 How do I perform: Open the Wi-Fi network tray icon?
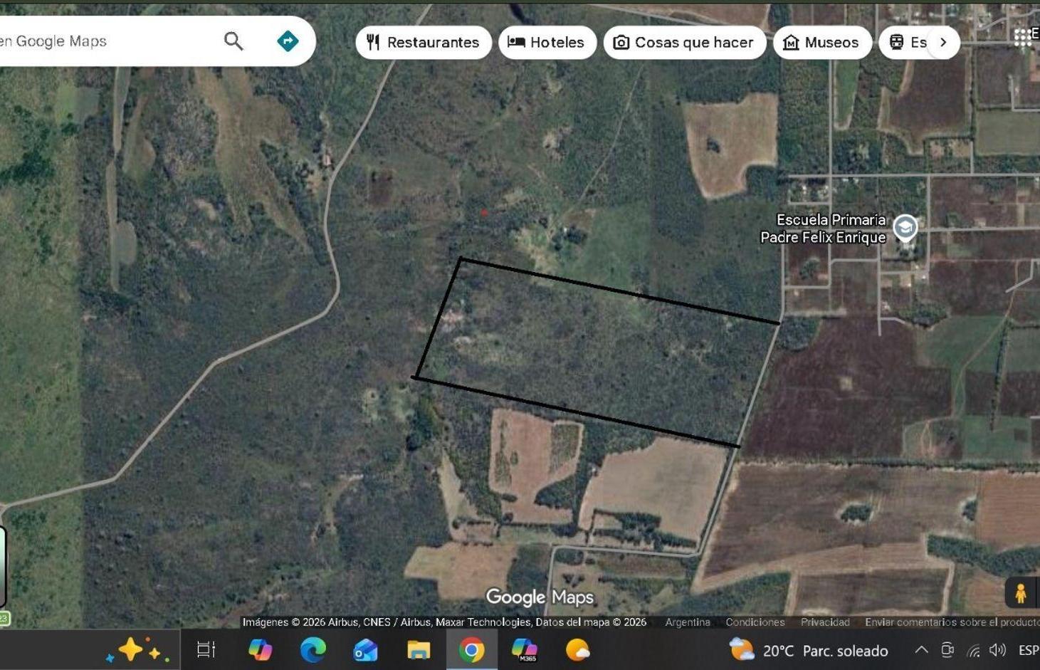click(973, 649)
